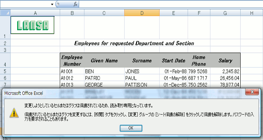Click the given name PATRIC cell
This screenshot has height=140, width=263.
tap(104, 78)
